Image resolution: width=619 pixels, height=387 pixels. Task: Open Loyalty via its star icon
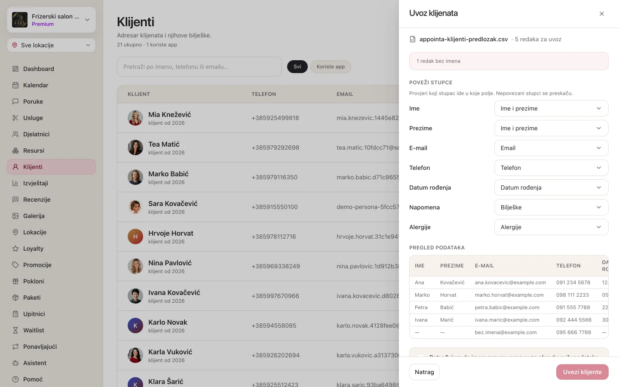(15, 249)
